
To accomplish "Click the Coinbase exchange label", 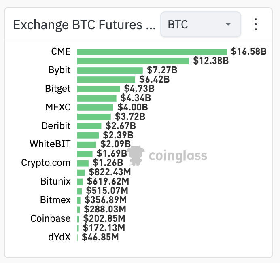I will [51, 218].
